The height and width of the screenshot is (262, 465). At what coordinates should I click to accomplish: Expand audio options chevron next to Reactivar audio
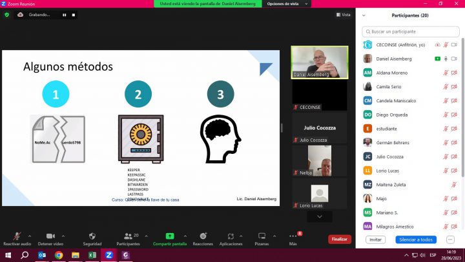(x=30, y=236)
